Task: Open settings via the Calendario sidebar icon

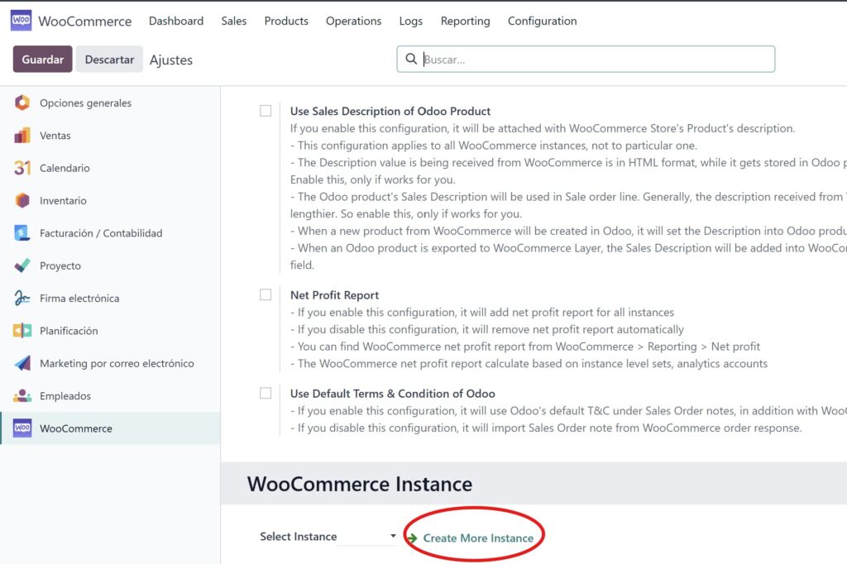Action: 22,168
